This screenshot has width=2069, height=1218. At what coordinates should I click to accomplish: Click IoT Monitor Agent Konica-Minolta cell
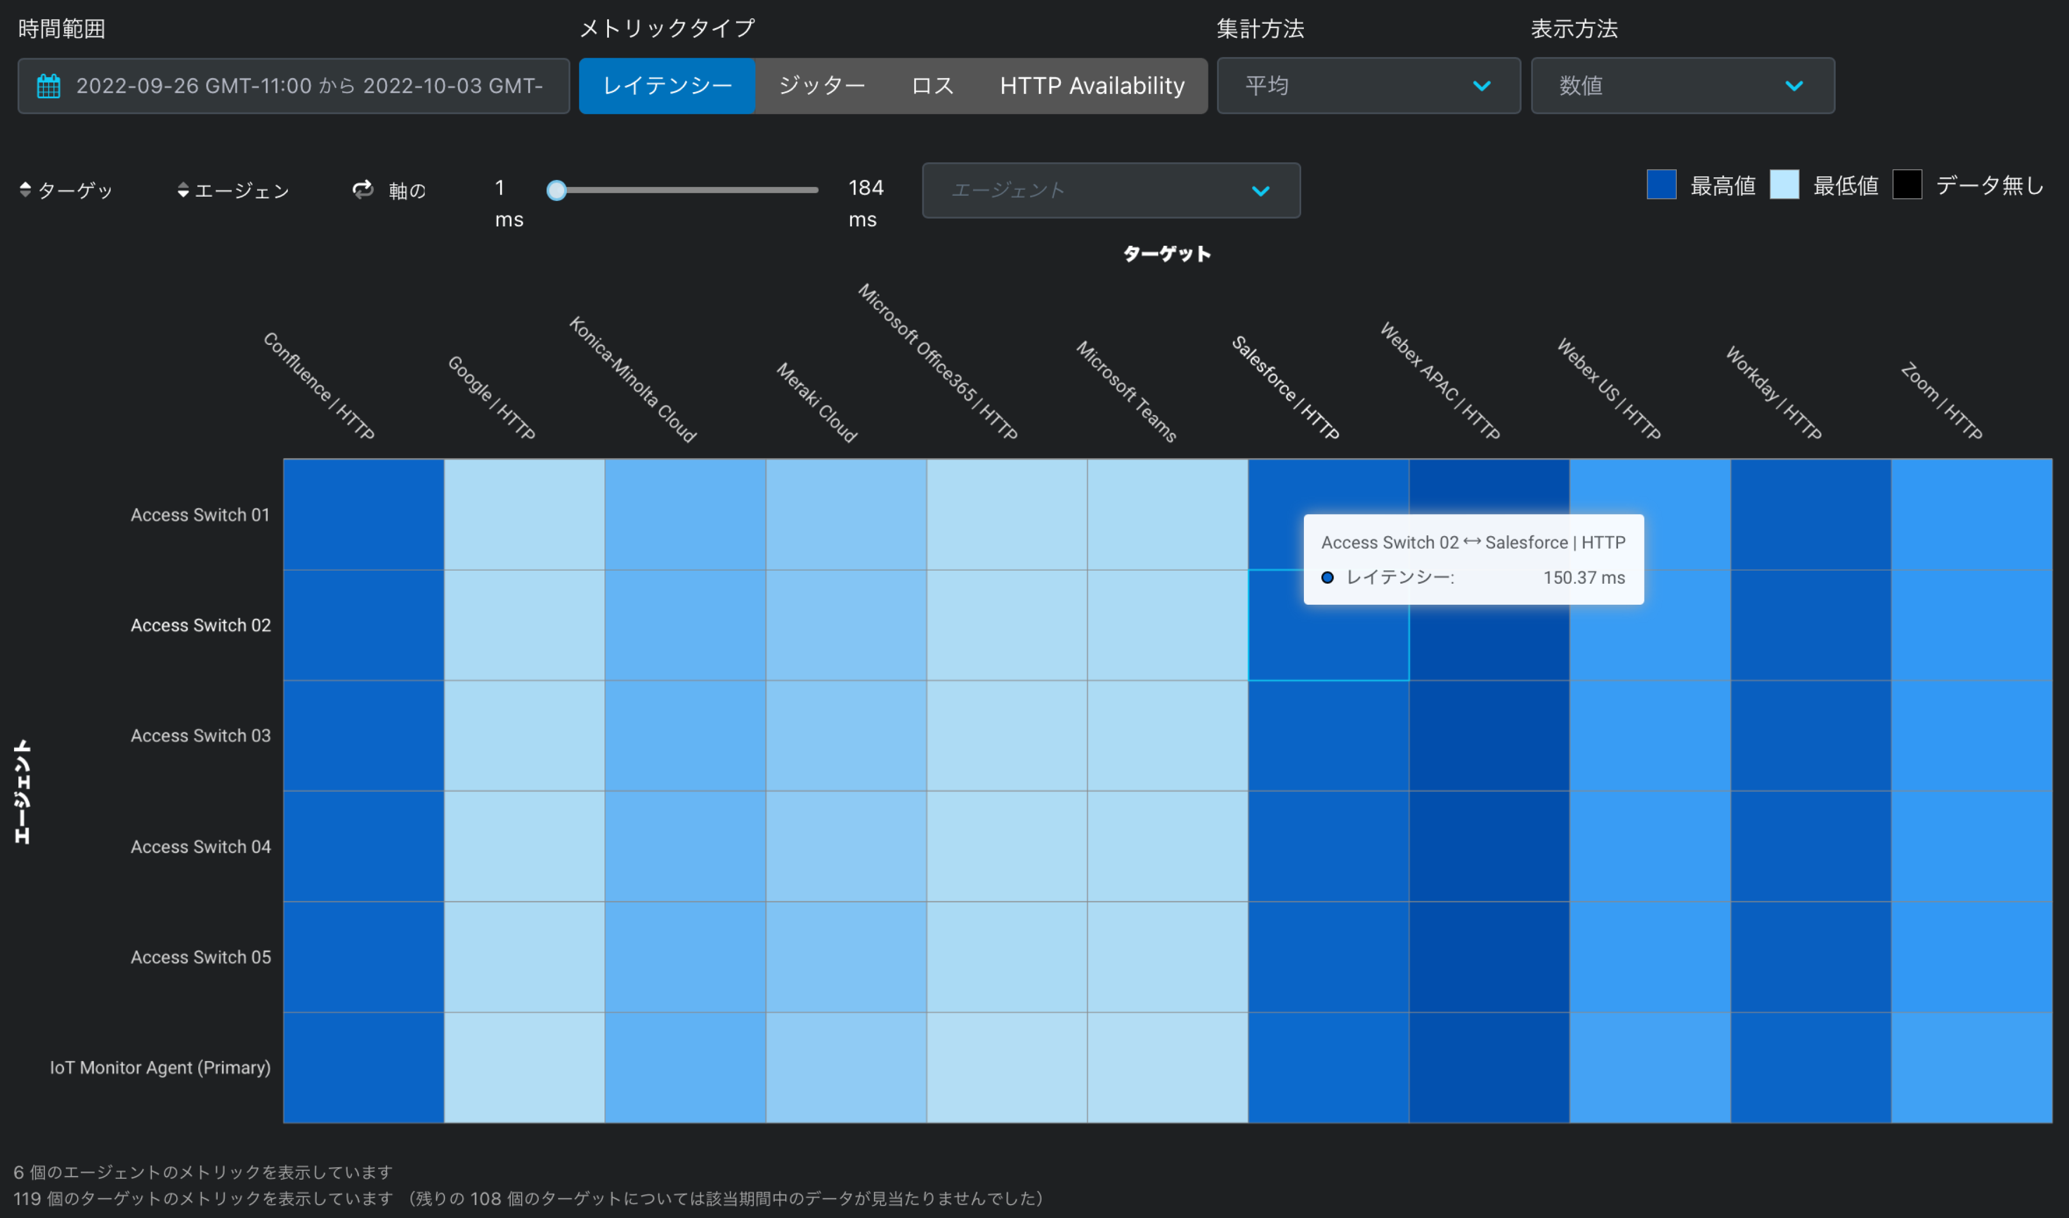tap(685, 1068)
